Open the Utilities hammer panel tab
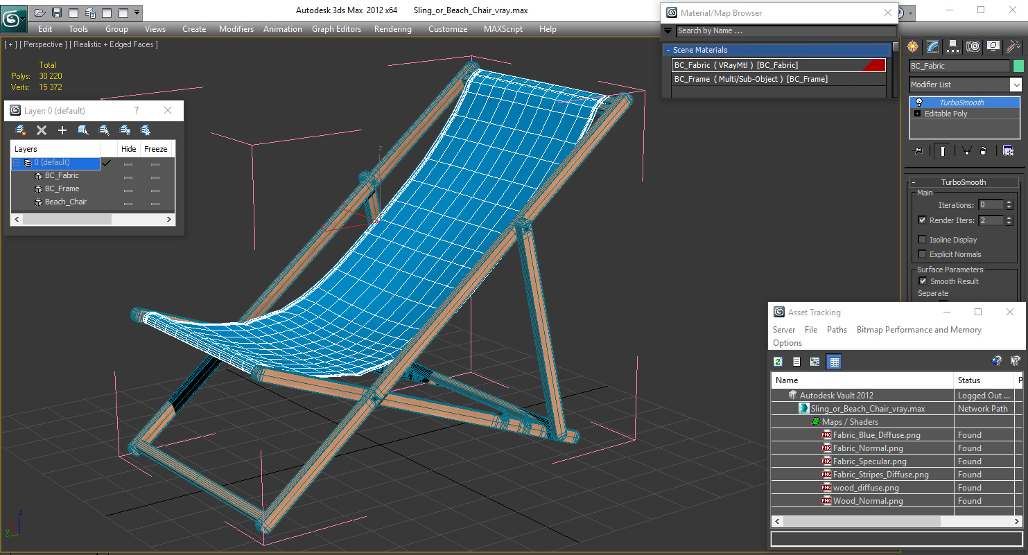The width and height of the screenshot is (1028, 555). pos(1013,46)
